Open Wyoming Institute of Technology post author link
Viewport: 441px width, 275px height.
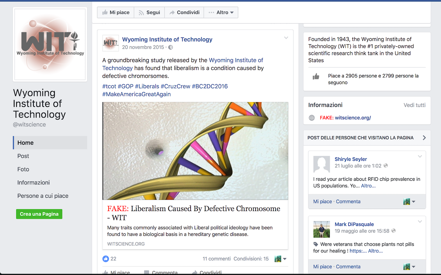(x=167, y=39)
